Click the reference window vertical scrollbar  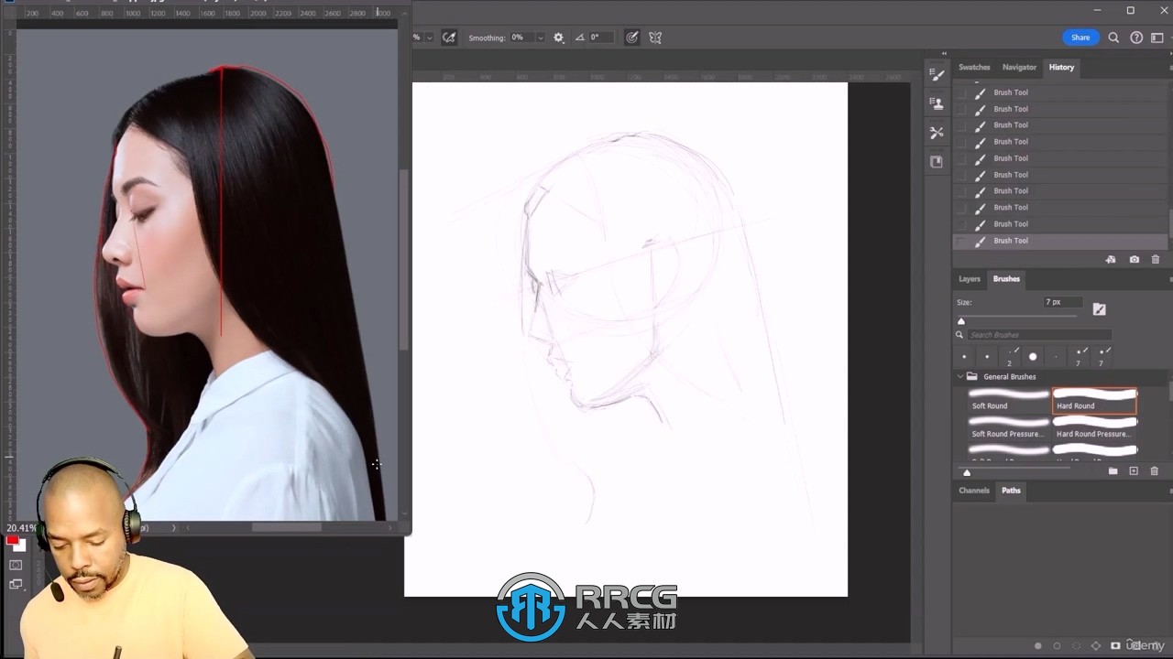403,259
